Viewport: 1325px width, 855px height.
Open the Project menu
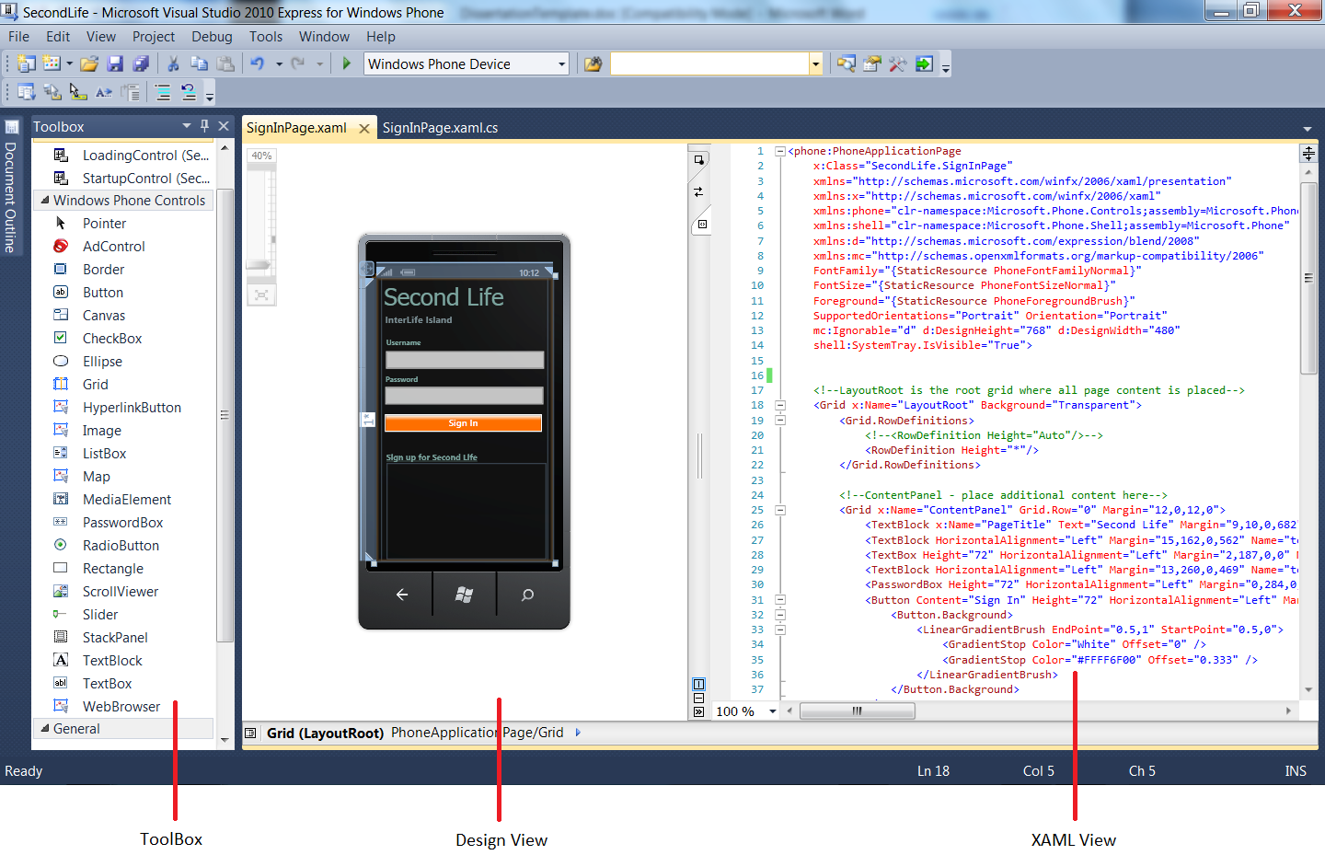(154, 37)
